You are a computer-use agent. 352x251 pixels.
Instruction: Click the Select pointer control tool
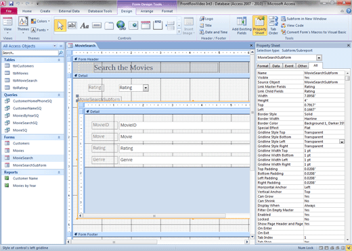click(60, 26)
